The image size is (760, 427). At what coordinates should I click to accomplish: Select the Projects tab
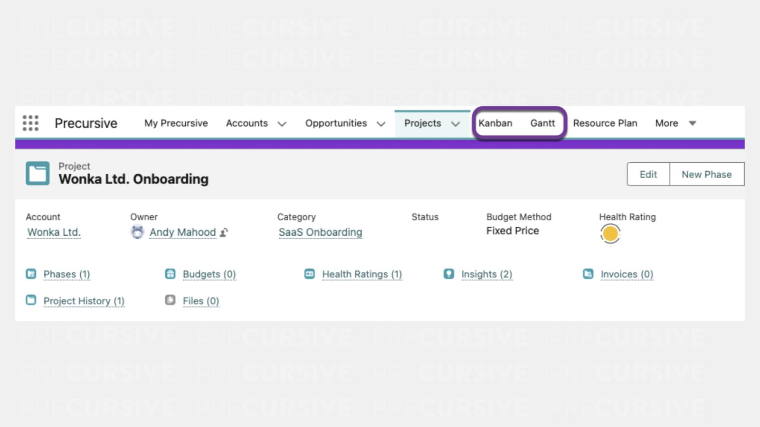point(423,123)
